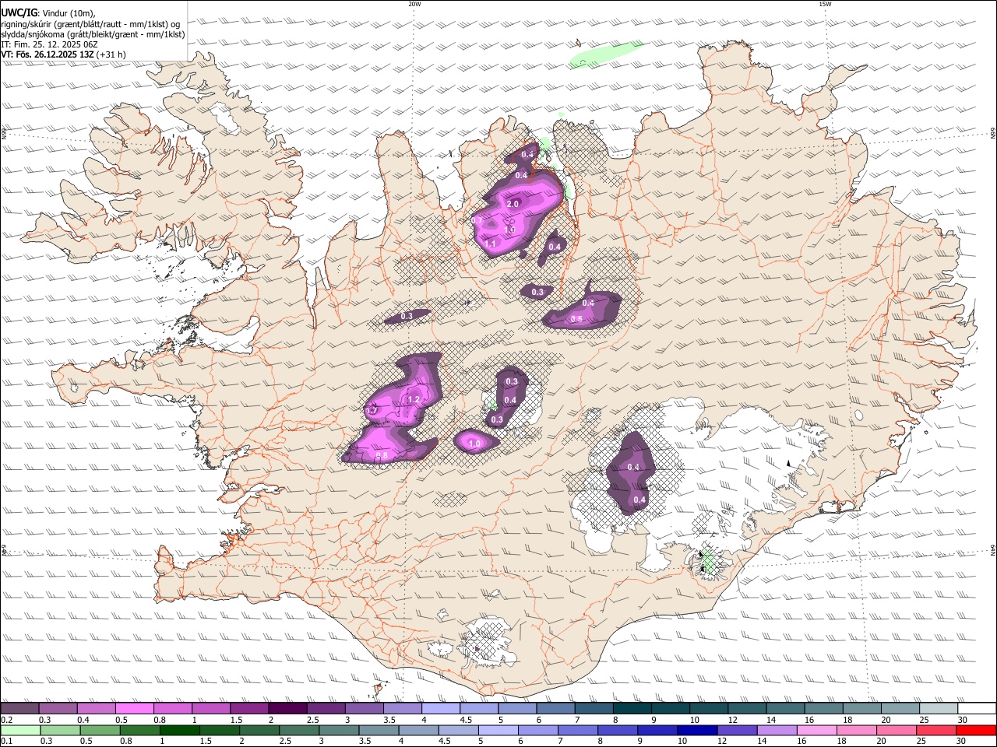Pick the 16 swatch in the upper snow scale
Viewport: 997px width, 747px height.
(x=824, y=708)
